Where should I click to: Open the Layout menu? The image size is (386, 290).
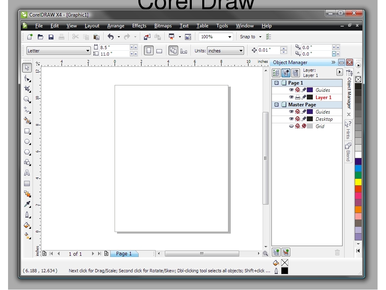(92, 26)
